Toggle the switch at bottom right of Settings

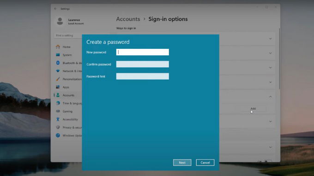tap(268, 161)
